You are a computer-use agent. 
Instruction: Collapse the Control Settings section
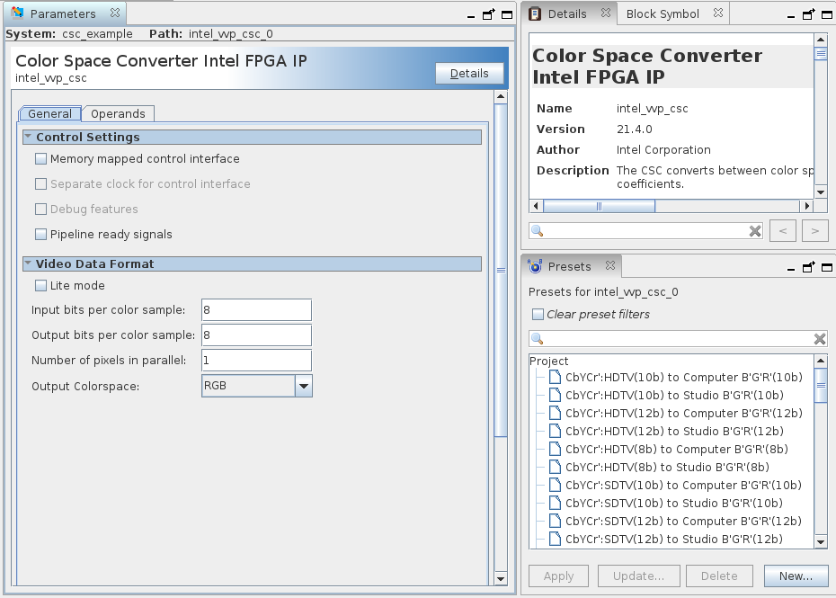coord(28,138)
